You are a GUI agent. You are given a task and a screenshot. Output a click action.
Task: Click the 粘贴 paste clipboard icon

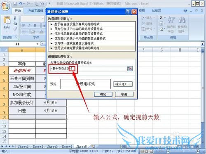tap(7, 20)
